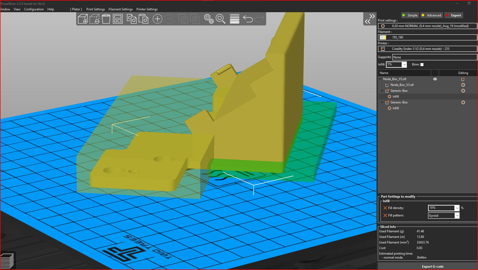Click settings icon on first Generic-Box row
478x270 pixels.
pyautogui.click(x=463, y=91)
